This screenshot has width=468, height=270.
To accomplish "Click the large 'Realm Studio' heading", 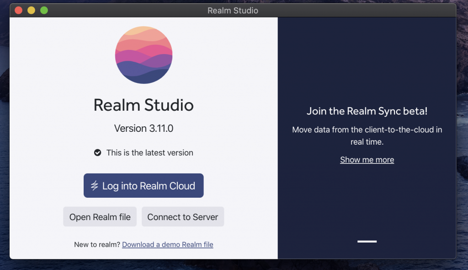I will pyautogui.click(x=144, y=105).
